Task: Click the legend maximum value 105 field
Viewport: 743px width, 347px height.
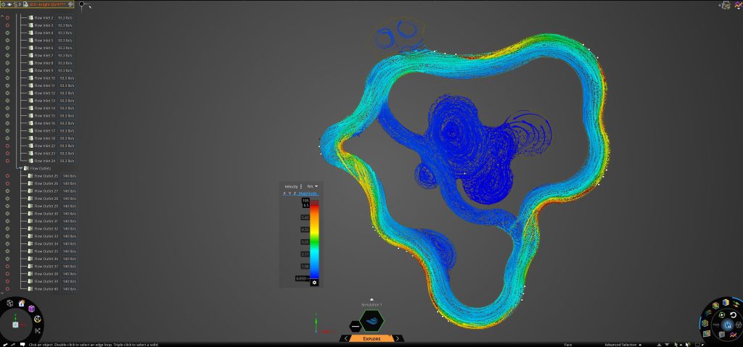Action: point(305,200)
